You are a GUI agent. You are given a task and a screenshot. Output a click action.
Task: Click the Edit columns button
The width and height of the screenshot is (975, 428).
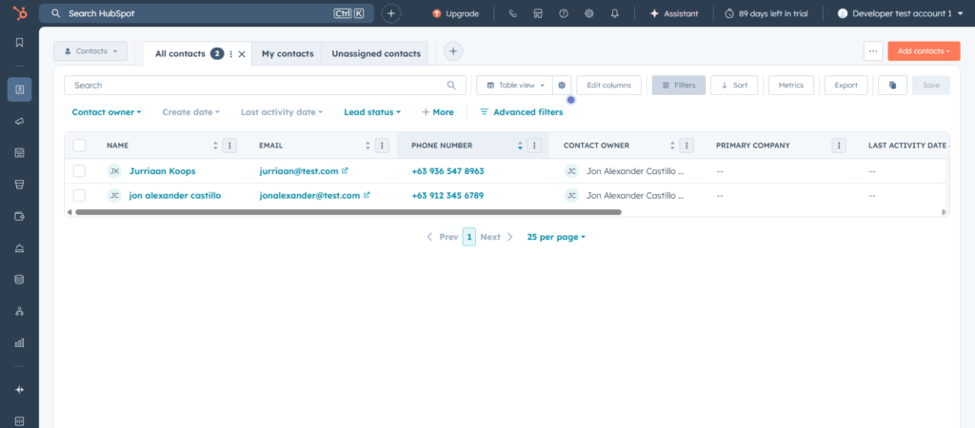coord(608,85)
